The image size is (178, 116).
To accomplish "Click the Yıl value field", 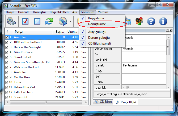I will click(x=144, y=54).
